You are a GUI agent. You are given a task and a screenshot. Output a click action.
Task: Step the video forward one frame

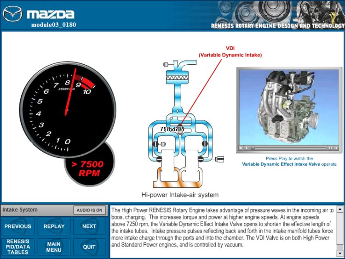click(x=336, y=148)
